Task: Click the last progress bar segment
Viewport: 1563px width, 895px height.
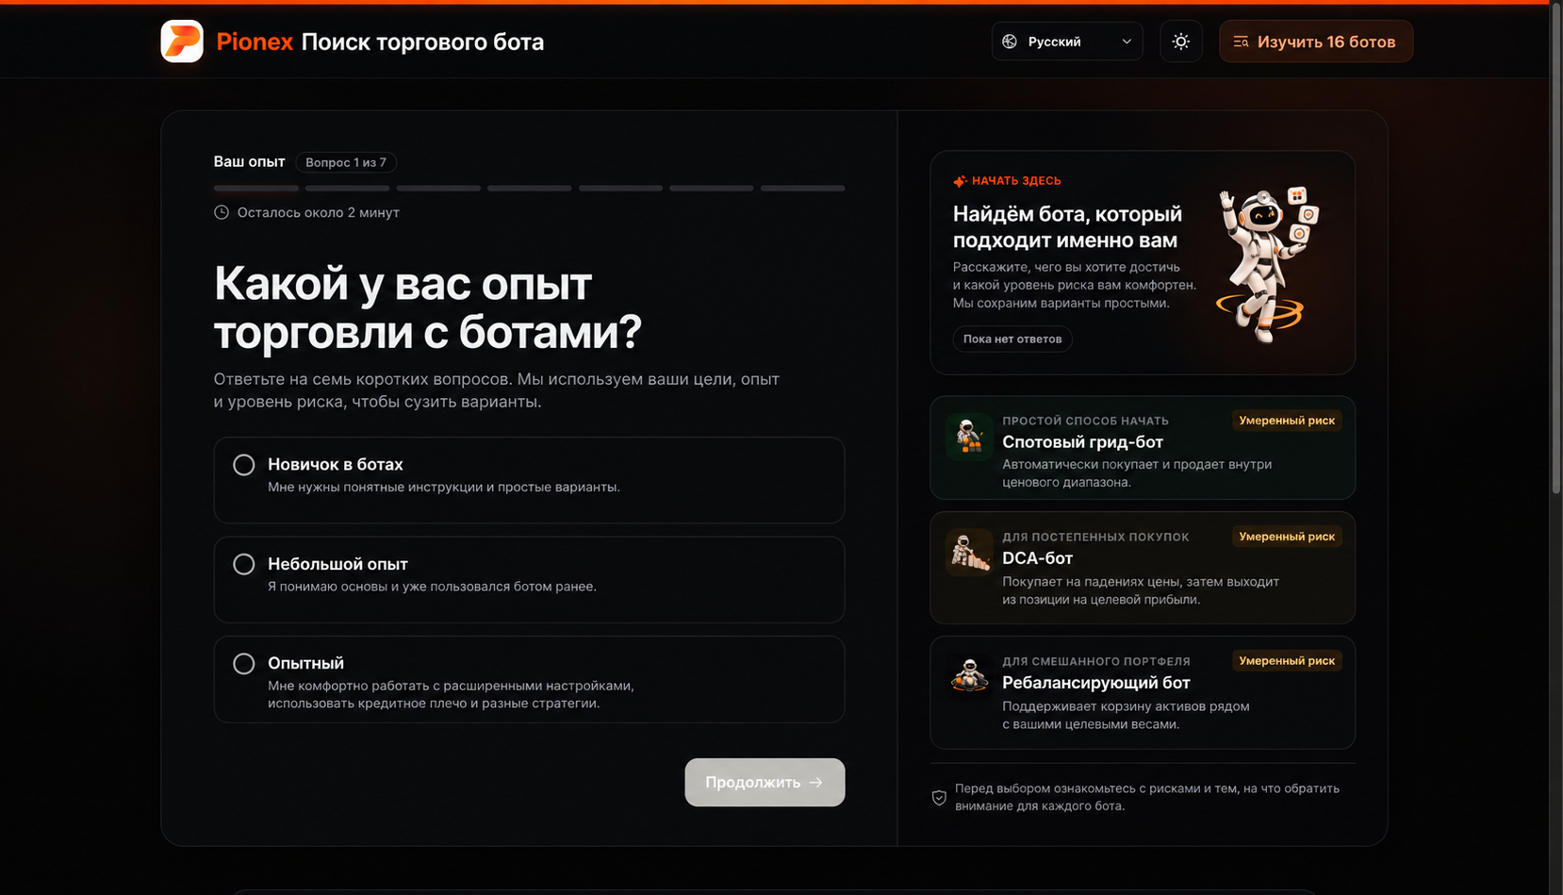Action: point(803,189)
